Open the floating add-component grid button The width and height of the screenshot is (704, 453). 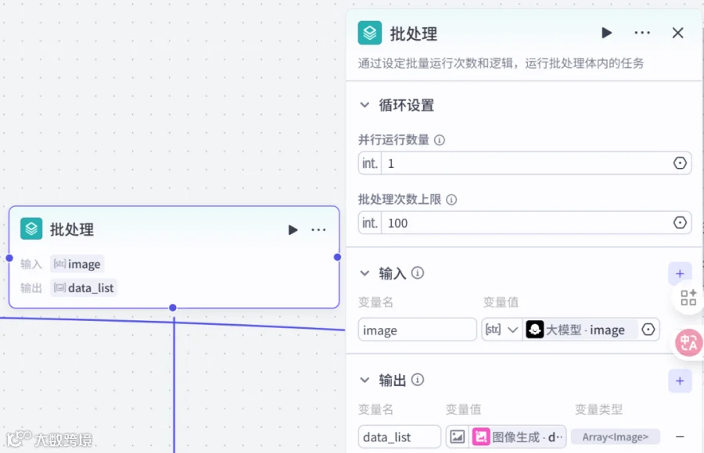(688, 298)
